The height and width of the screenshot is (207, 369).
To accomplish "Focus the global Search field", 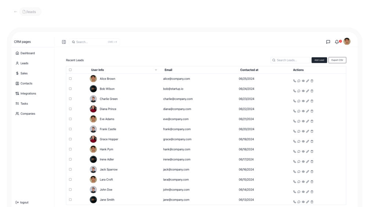I will click(x=94, y=42).
